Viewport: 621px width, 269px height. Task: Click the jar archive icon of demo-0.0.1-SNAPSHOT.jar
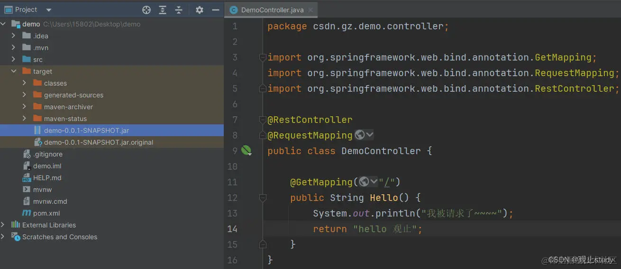(37, 130)
